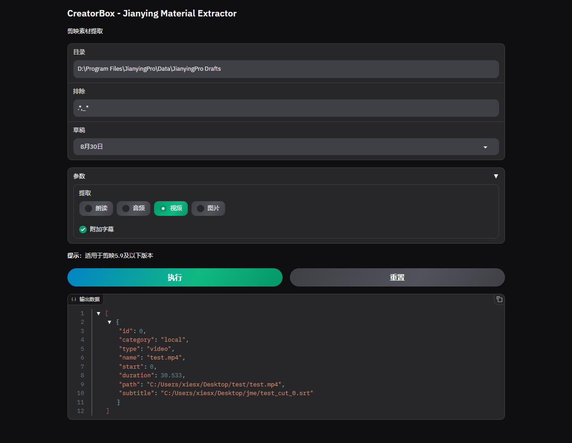Select the 音频 extraction option
The width and height of the screenshot is (572, 443).
click(x=134, y=208)
